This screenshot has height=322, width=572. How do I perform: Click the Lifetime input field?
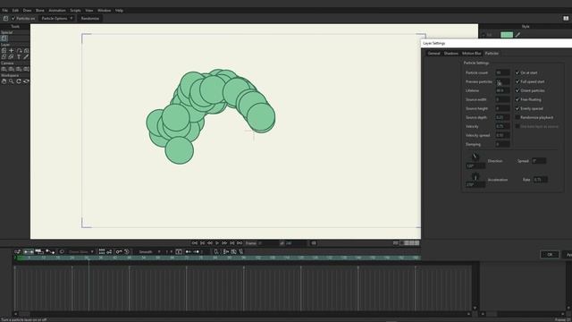(x=502, y=90)
